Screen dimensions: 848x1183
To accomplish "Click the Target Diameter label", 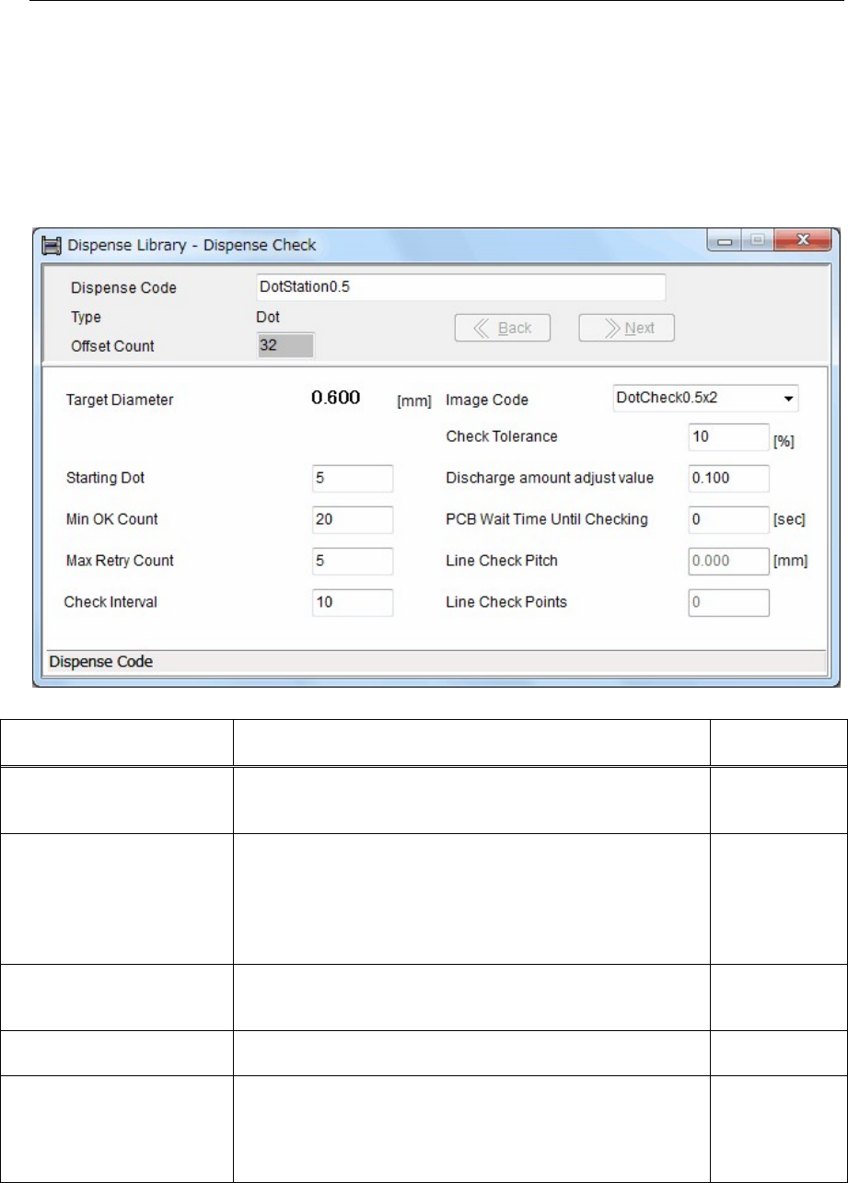I will pyautogui.click(x=120, y=400).
